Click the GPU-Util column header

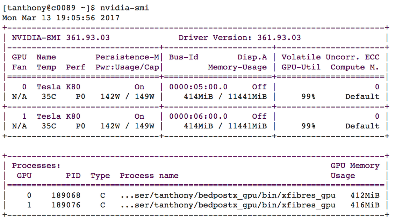(x=301, y=67)
